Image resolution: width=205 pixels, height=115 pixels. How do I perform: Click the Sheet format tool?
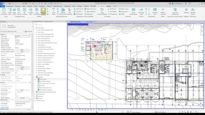tap(78, 9)
